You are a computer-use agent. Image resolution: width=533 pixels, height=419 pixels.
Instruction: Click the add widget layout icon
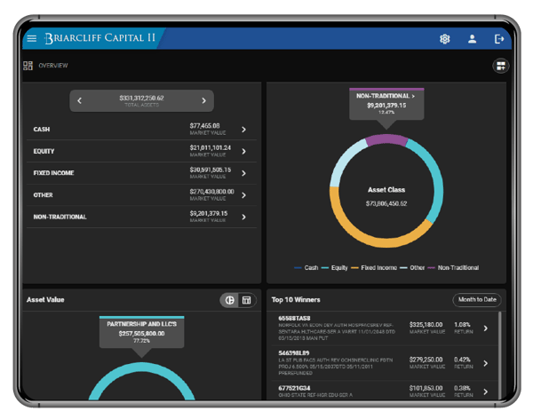click(x=501, y=66)
